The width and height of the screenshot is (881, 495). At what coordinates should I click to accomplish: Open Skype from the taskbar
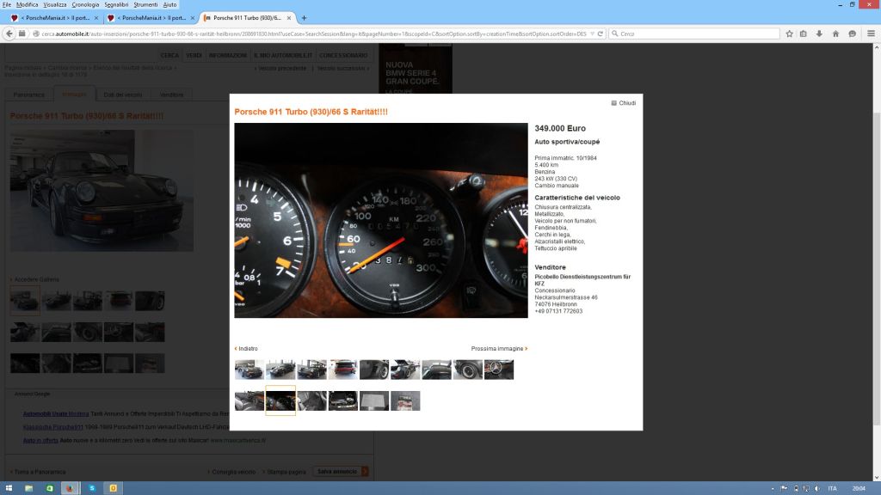click(91, 488)
